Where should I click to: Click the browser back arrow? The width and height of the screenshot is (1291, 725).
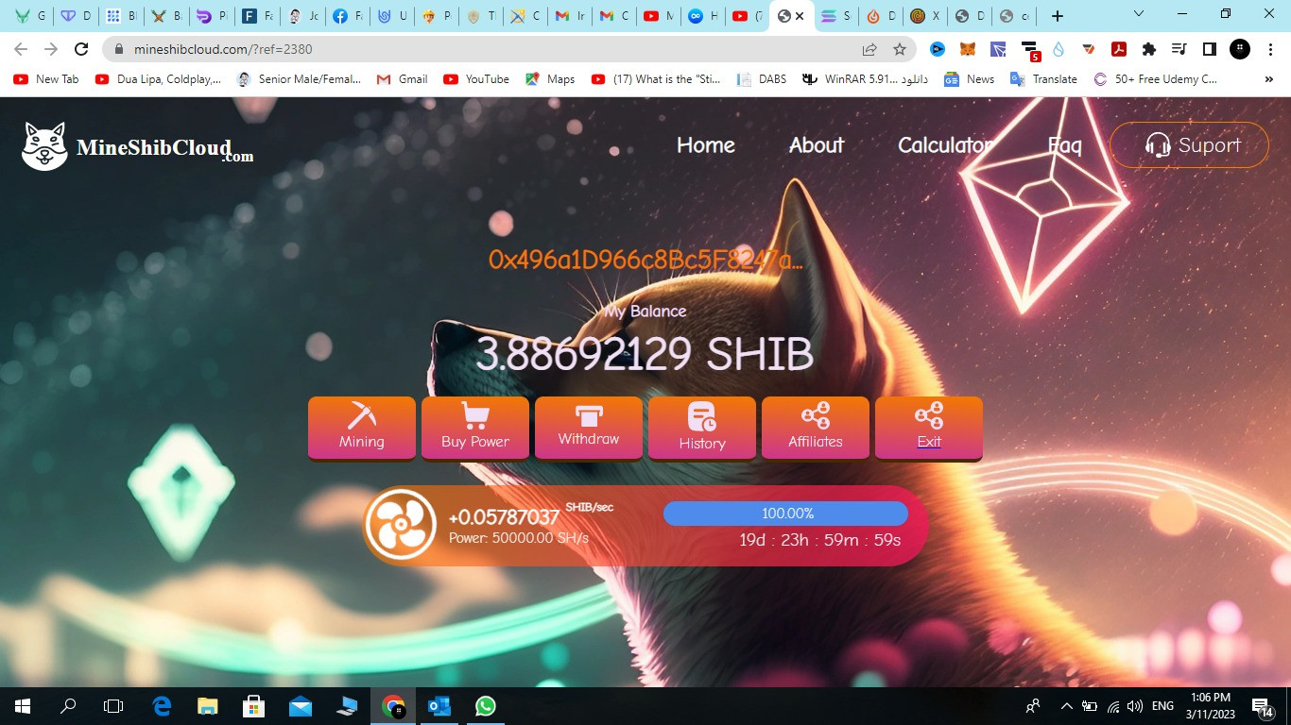(x=21, y=49)
